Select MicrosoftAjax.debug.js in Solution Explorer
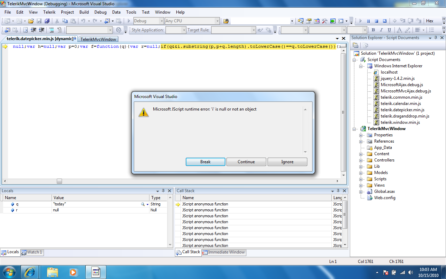The width and height of the screenshot is (446, 279). coord(402,85)
